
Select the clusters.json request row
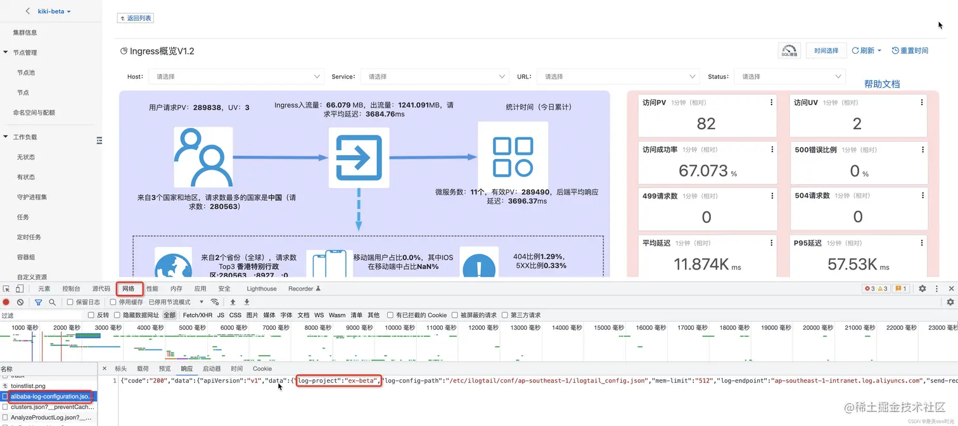click(x=48, y=407)
